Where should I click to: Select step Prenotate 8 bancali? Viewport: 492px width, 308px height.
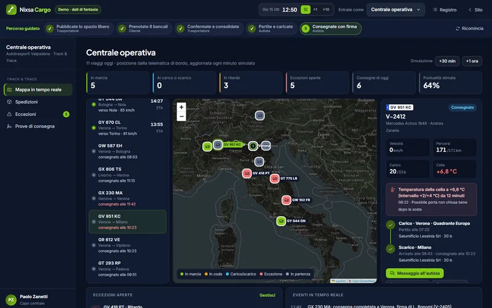[x=144, y=28]
